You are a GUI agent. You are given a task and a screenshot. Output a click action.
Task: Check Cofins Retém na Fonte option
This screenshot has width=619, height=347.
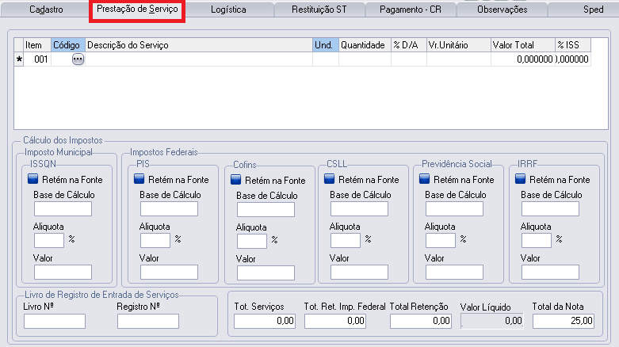pyautogui.click(x=236, y=181)
